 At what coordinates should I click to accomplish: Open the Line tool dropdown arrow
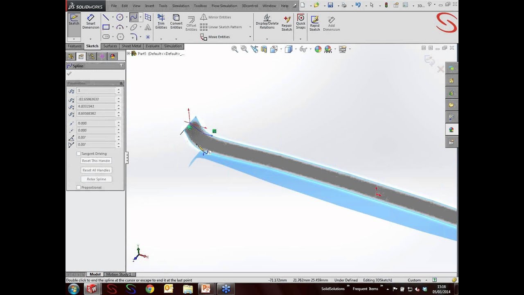pyautogui.click(x=112, y=17)
